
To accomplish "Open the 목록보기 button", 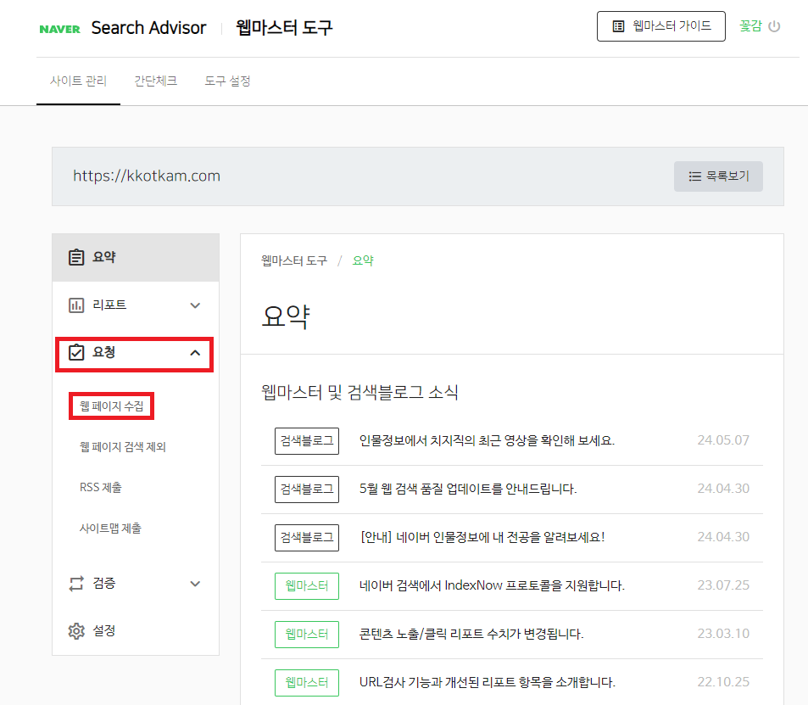I will [x=718, y=176].
